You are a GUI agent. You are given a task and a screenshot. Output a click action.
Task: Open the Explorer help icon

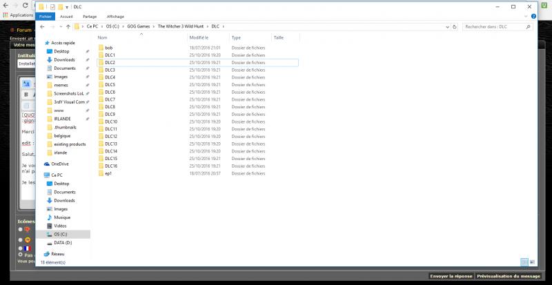pos(533,16)
